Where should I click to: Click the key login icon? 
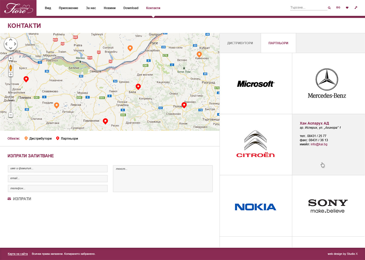pyautogui.click(x=356, y=8)
